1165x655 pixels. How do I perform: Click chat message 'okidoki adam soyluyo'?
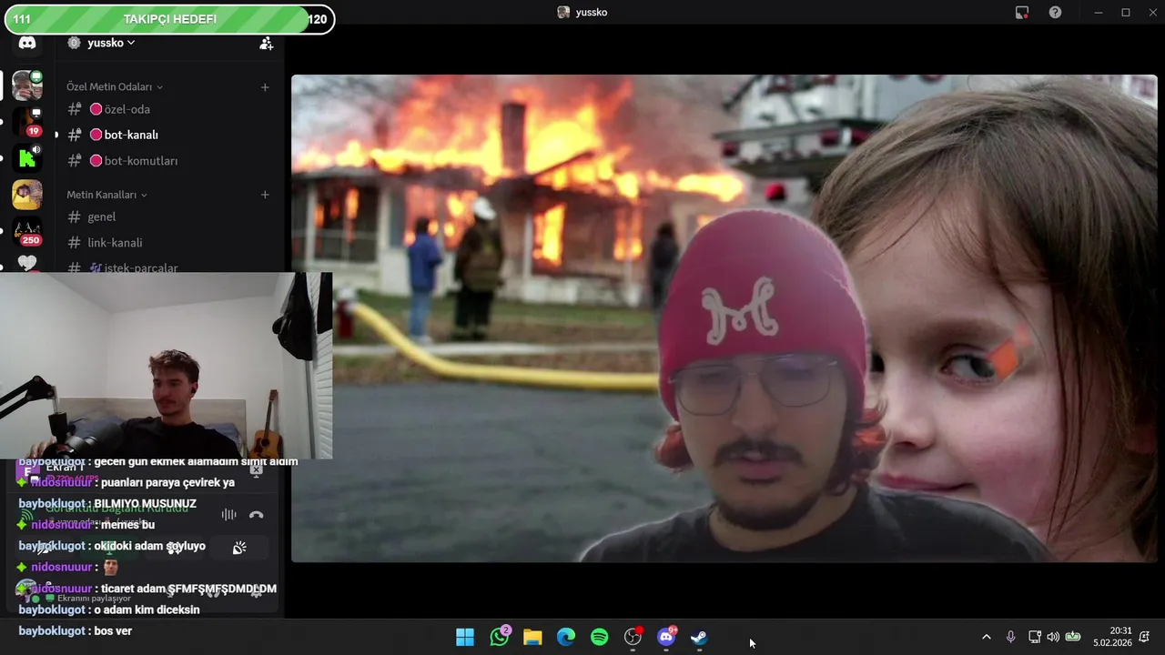149,546
